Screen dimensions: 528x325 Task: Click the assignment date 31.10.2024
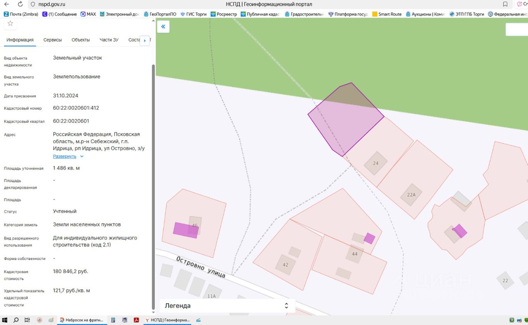66,96
